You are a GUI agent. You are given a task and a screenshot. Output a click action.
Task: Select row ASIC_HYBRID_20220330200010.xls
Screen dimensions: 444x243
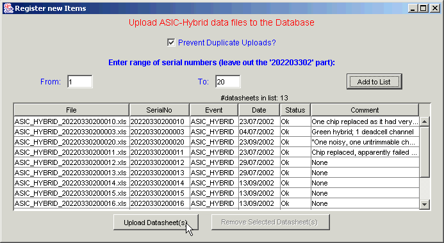pyautogui.click(x=217, y=121)
